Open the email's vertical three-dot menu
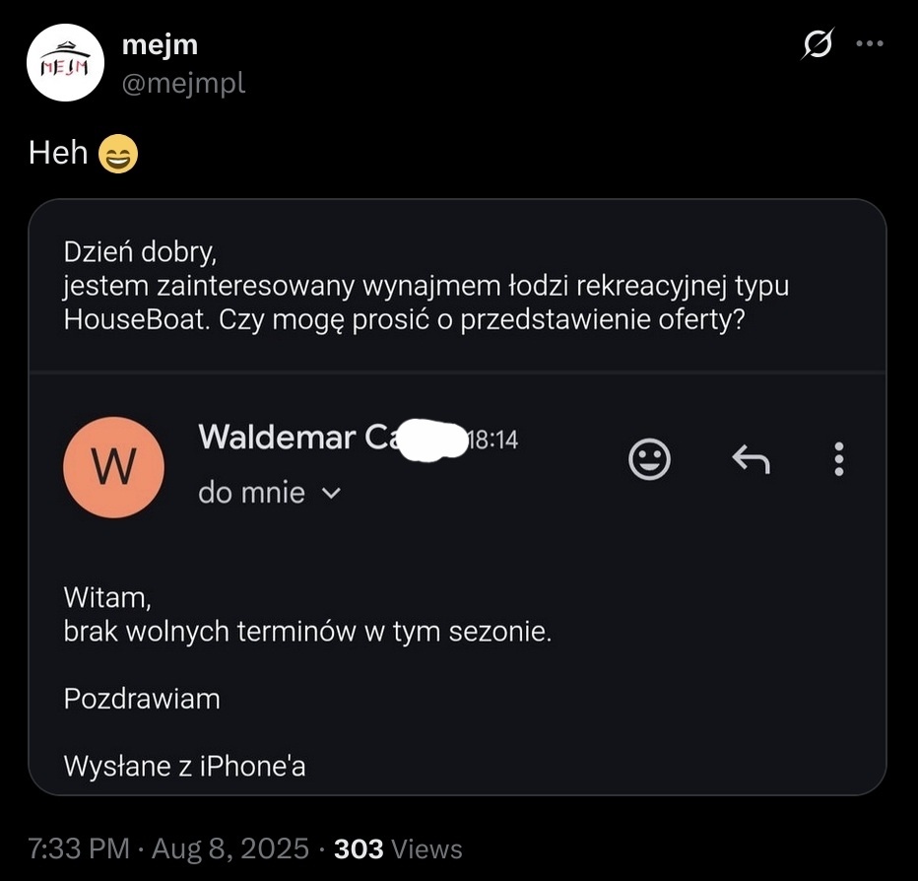The width and height of the screenshot is (918, 881). 839,458
